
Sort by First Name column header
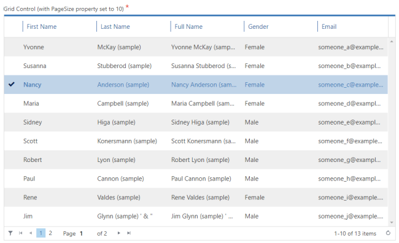(42, 26)
